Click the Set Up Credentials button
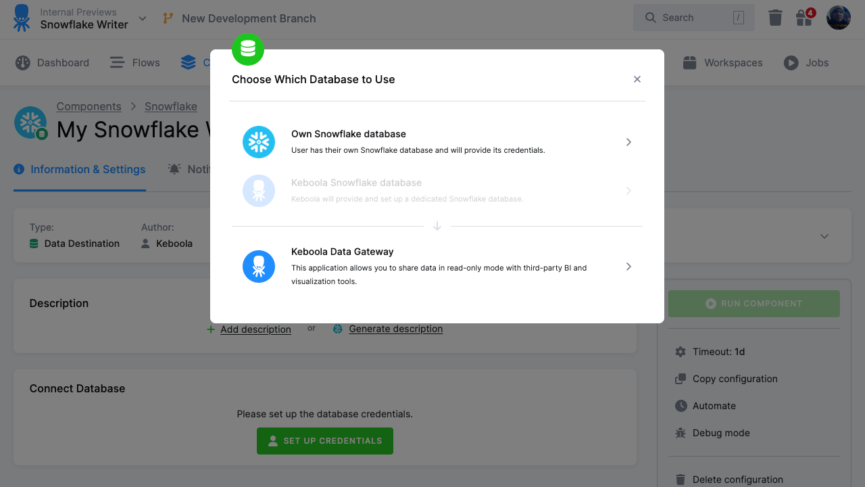Viewport: 865px width, 487px height. 324,440
